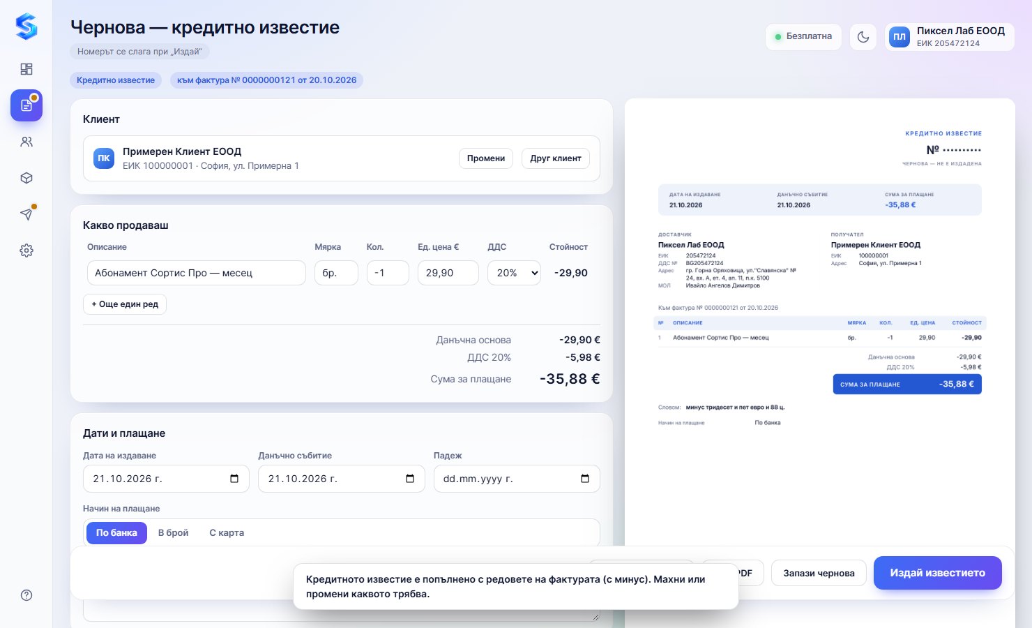
Task: Click the client name Примерен Клиент ЕООД in the form
Action: click(x=182, y=151)
